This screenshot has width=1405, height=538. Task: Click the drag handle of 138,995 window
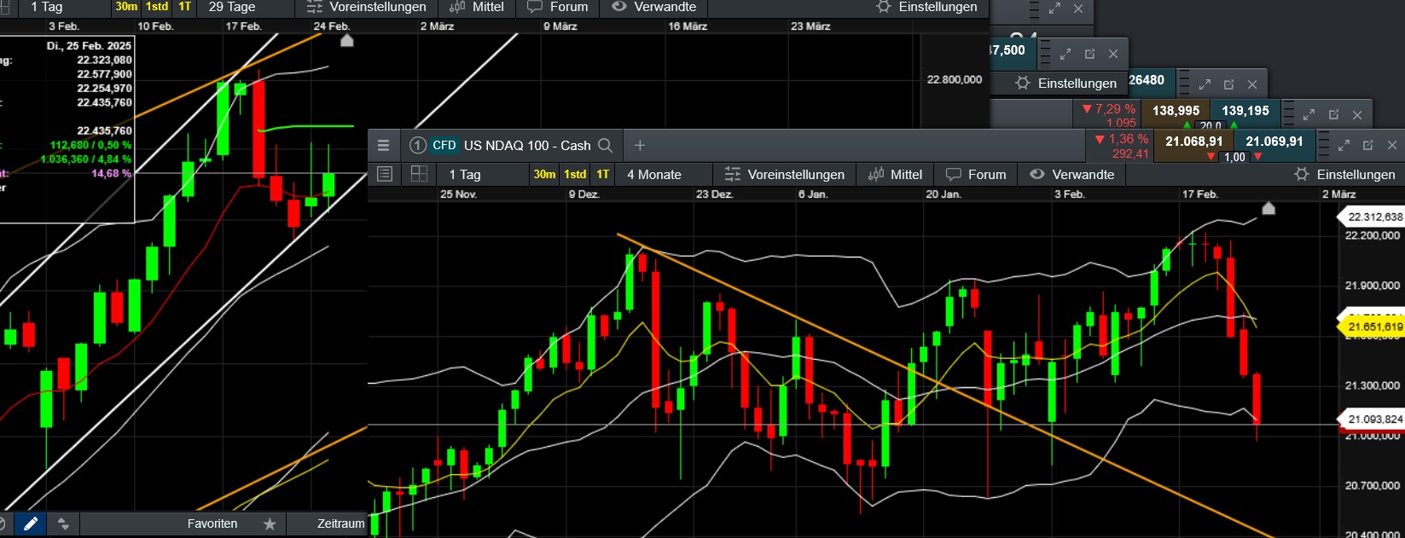pyautogui.click(x=1289, y=114)
